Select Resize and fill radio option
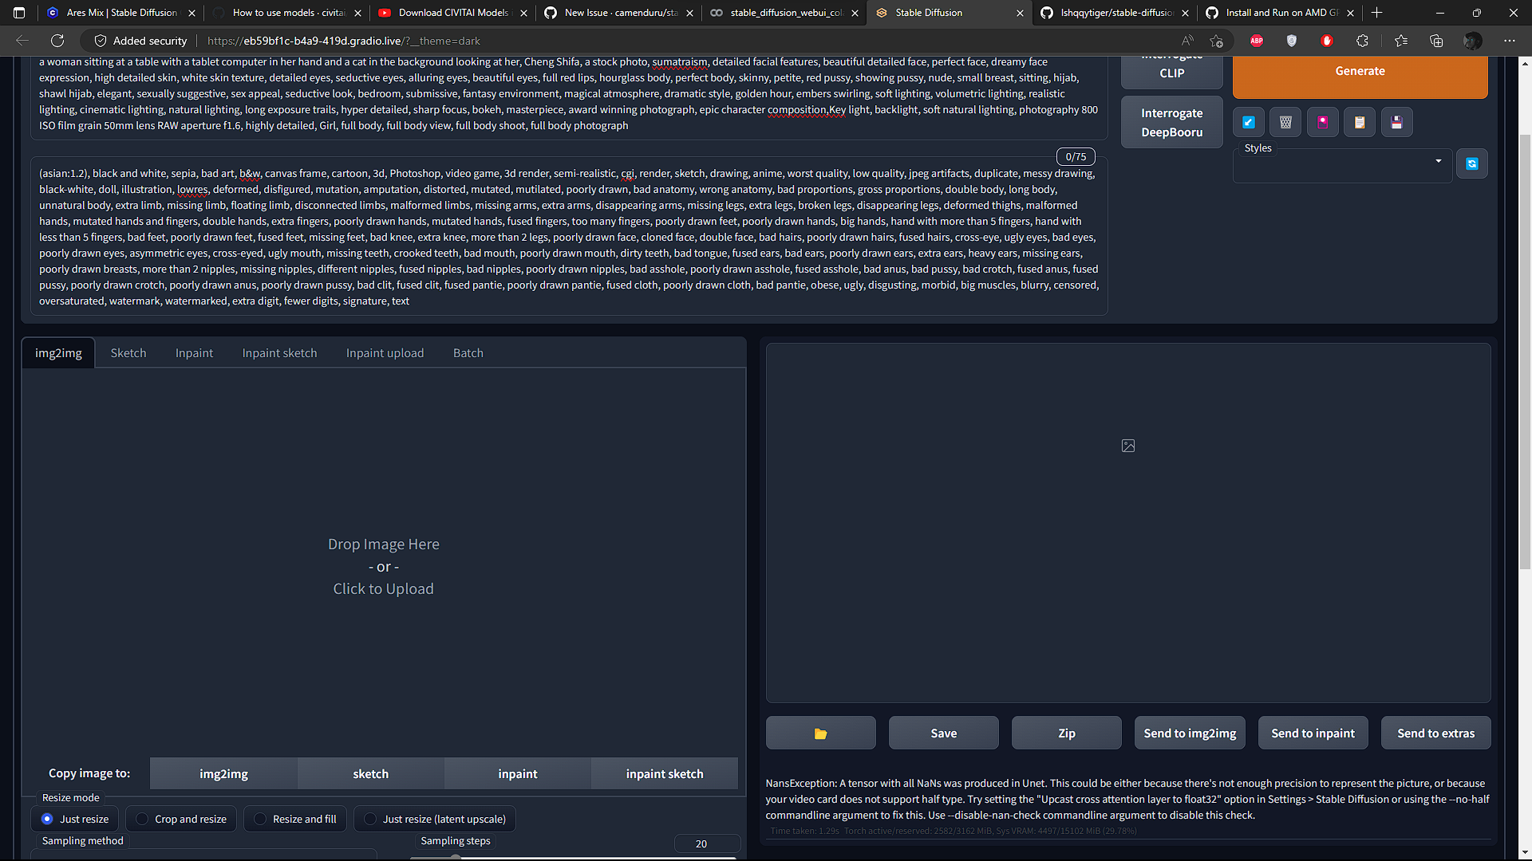1532x861 pixels. click(260, 819)
